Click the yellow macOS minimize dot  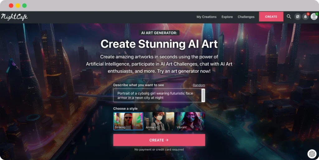(18, 6)
